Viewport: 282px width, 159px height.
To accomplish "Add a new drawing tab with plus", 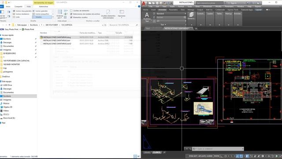I will (x=196, y=28).
